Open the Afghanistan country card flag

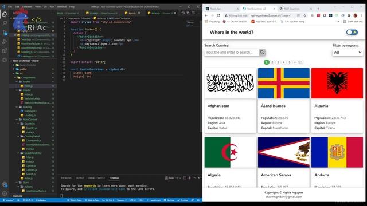coord(231,83)
